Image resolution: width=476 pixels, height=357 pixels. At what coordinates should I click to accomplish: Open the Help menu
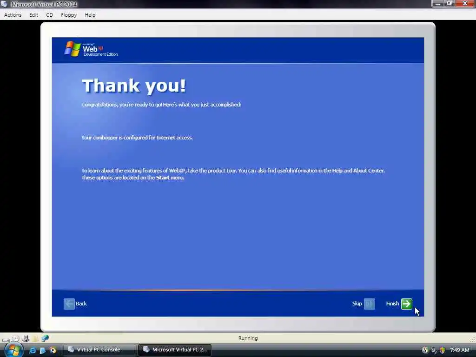(x=90, y=15)
